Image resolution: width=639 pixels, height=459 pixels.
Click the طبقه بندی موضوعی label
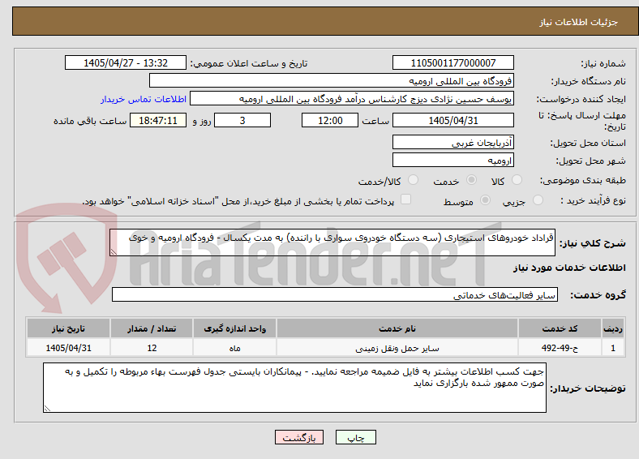tap(583, 180)
